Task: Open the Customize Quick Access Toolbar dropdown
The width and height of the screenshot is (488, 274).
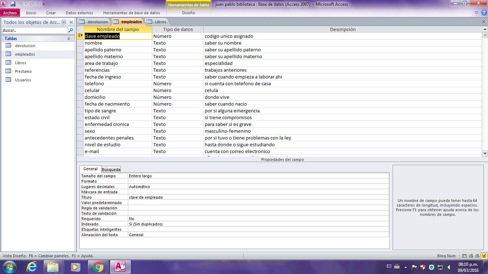Action: click(x=44, y=4)
